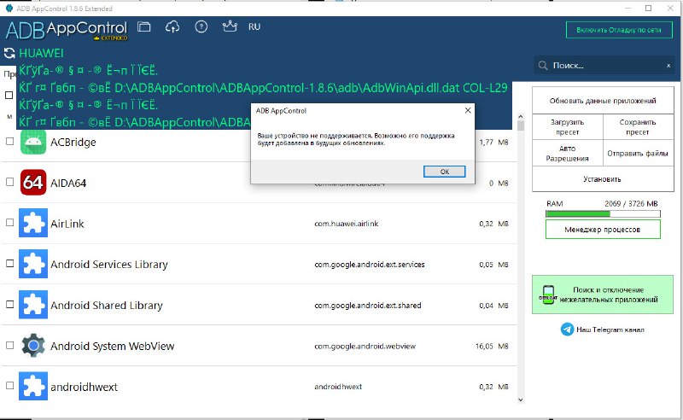This screenshot has width=683, height=420.
Task: Click Android System WebView gear icon
Action: (x=33, y=346)
